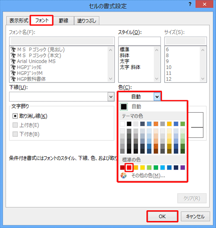The image size is (216, 228).
Task: Select font size 6
Action: coord(167,50)
